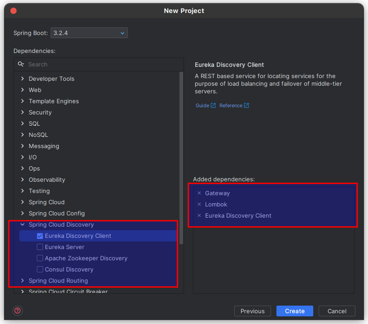
Task: Open the Guide link
Action: pyautogui.click(x=202, y=105)
